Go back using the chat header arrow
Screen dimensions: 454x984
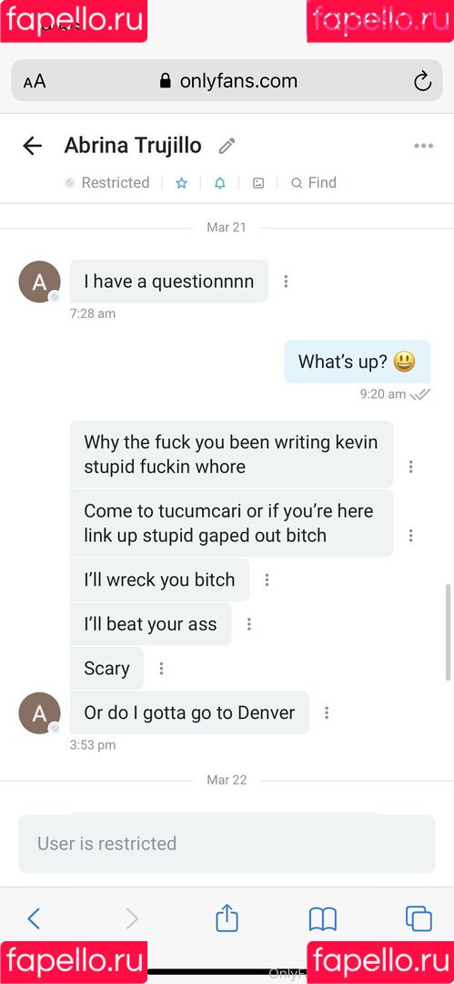pyautogui.click(x=32, y=146)
